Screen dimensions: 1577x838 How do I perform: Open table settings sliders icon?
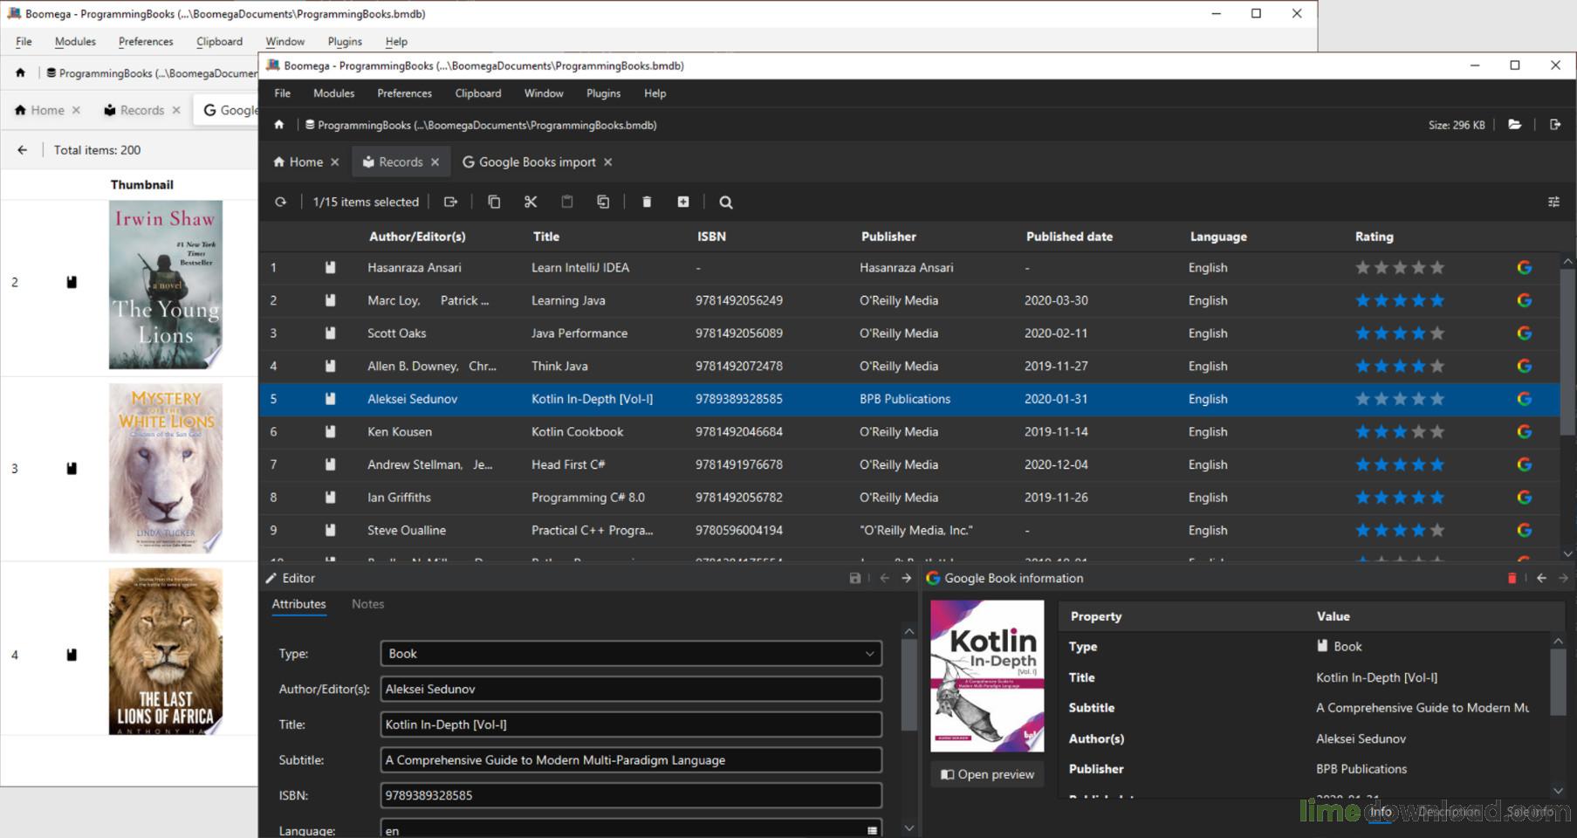click(x=1553, y=202)
